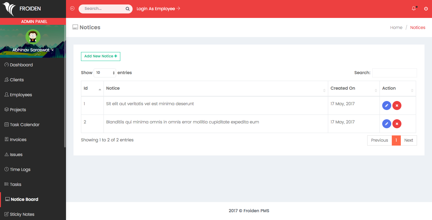Click the Login As Employee link

pyautogui.click(x=158, y=9)
